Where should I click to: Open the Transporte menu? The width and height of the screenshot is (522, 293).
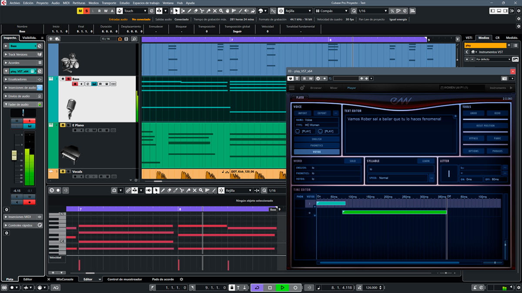pos(109,3)
